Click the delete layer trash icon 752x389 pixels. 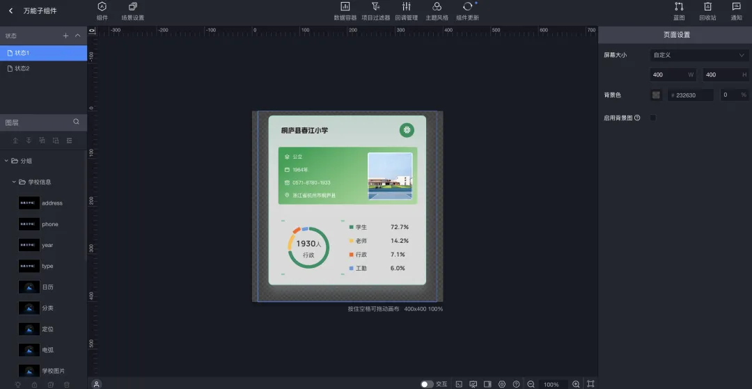click(67, 384)
